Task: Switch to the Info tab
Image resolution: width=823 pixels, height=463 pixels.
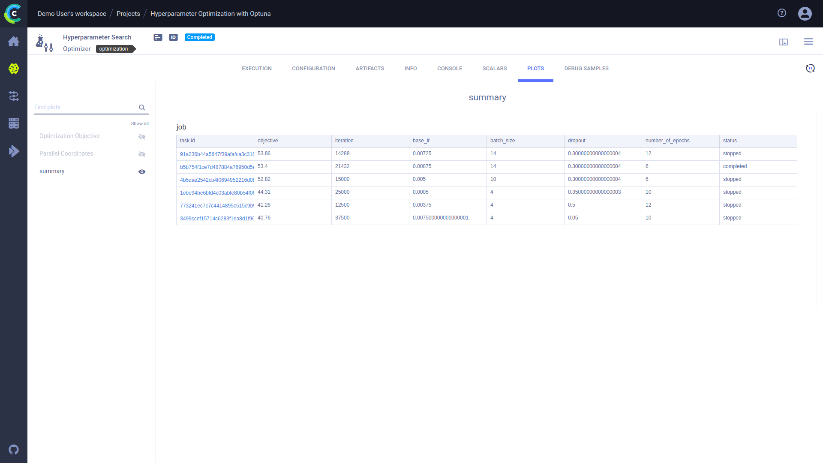Action: click(x=411, y=69)
